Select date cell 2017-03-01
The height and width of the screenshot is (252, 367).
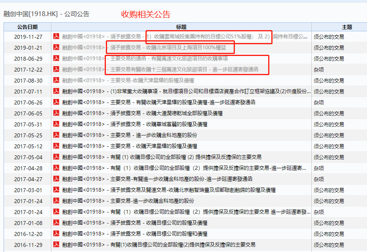point(28,190)
